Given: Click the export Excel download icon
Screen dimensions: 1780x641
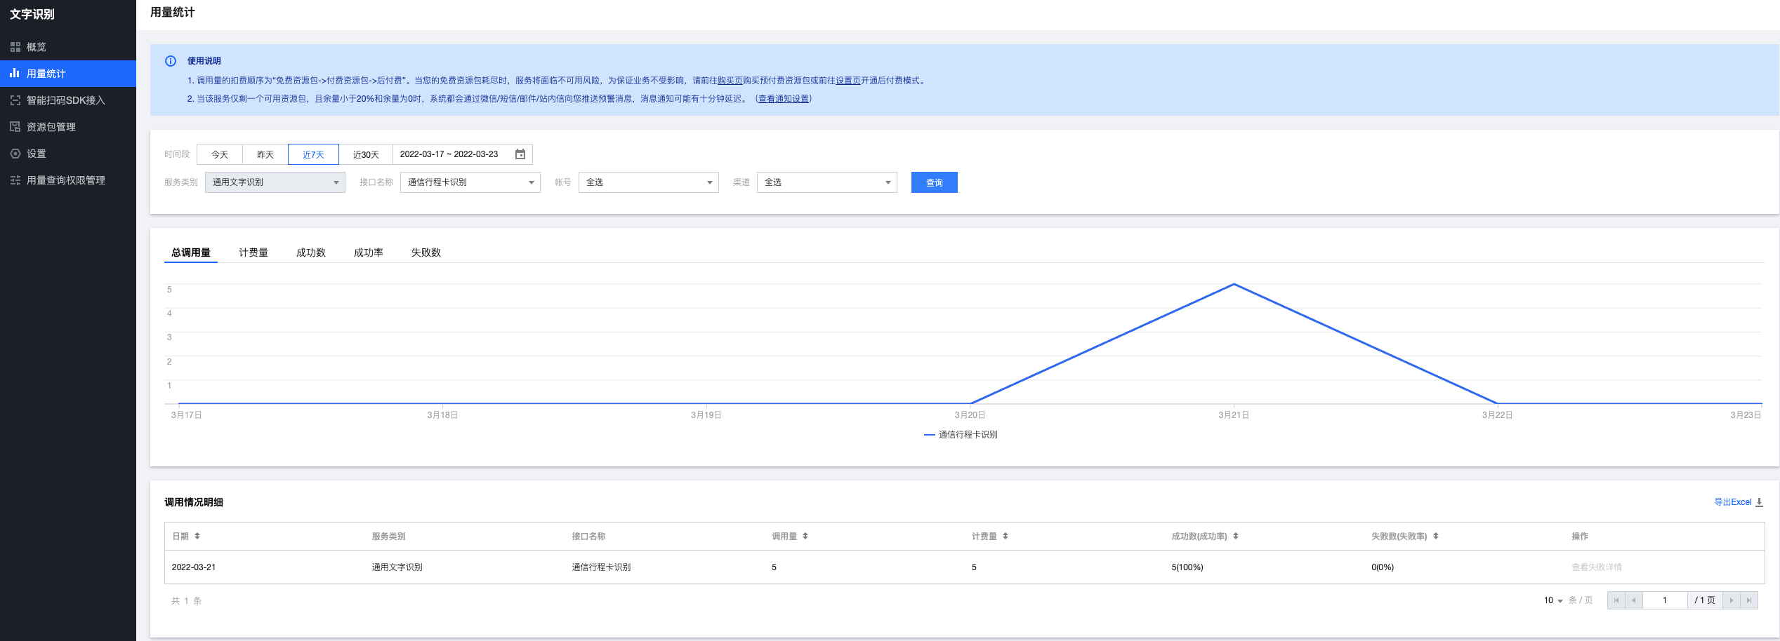Looking at the screenshot, I should pyautogui.click(x=1759, y=502).
